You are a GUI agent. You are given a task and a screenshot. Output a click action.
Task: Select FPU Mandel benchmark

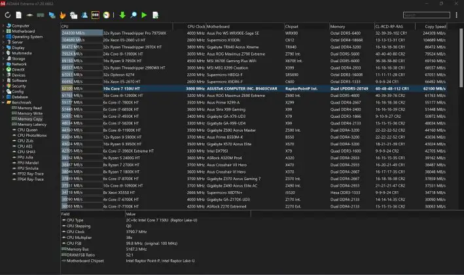pos(28,163)
